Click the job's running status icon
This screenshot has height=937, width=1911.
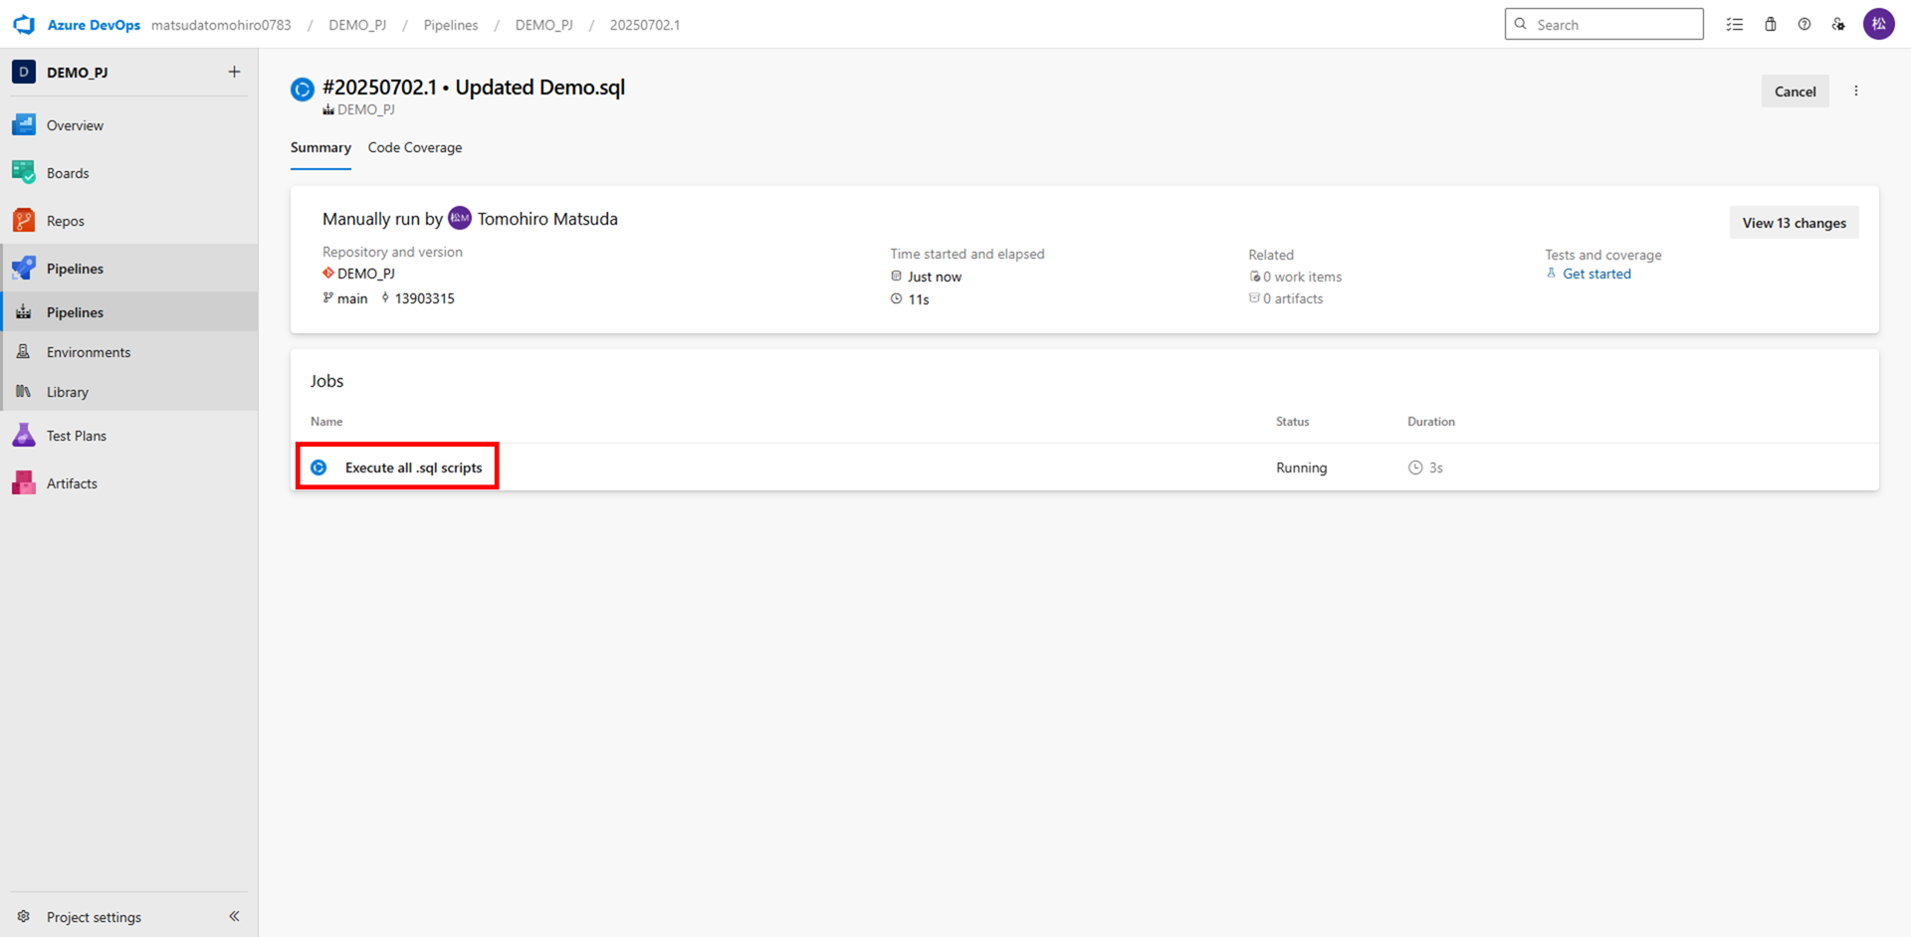(x=318, y=468)
